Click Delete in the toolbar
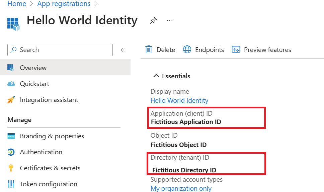Screen dimensions: 324x192 [x=166, y=50]
